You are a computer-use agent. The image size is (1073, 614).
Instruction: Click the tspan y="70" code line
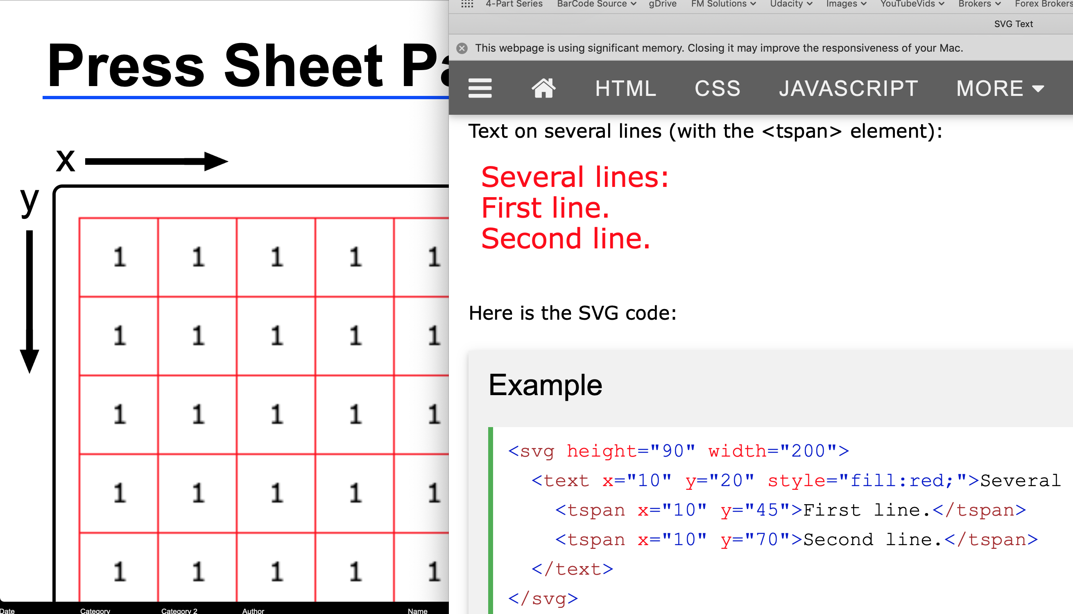pyautogui.click(x=796, y=540)
